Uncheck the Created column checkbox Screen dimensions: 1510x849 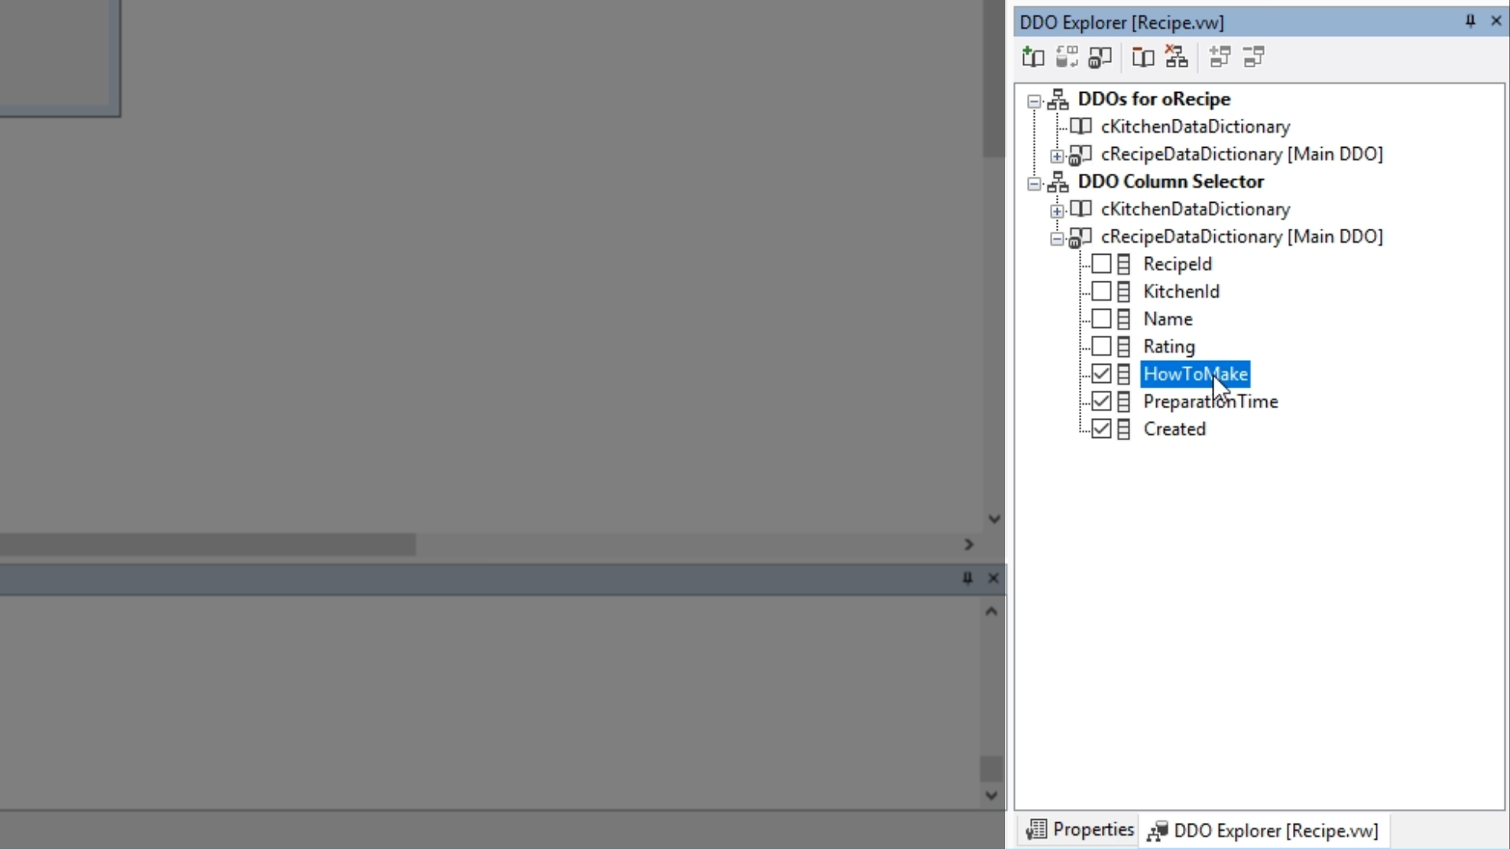1101,429
